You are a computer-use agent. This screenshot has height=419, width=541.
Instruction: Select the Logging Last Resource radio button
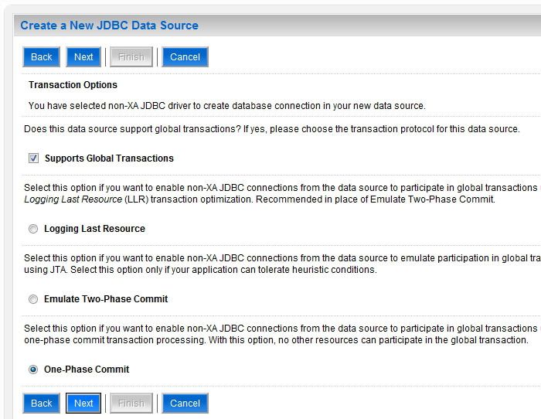tap(33, 229)
